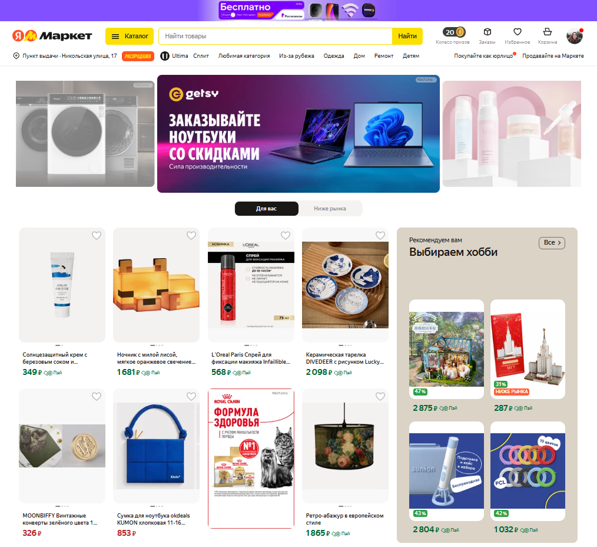Click the НИЖЕ РЫНКА badge on MGU model
597x547 pixels.
(x=512, y=391)
